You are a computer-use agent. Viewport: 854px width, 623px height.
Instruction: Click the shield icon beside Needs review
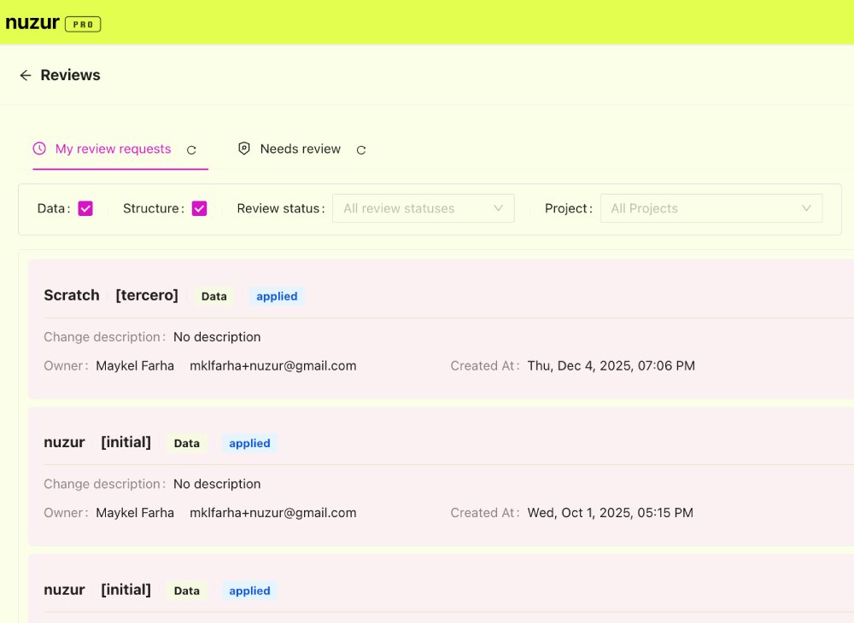pyautogui.click(x=244, y=148)
